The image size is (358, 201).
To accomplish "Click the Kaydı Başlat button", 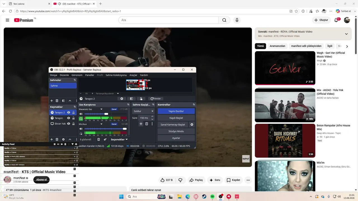I will point(176,118).
